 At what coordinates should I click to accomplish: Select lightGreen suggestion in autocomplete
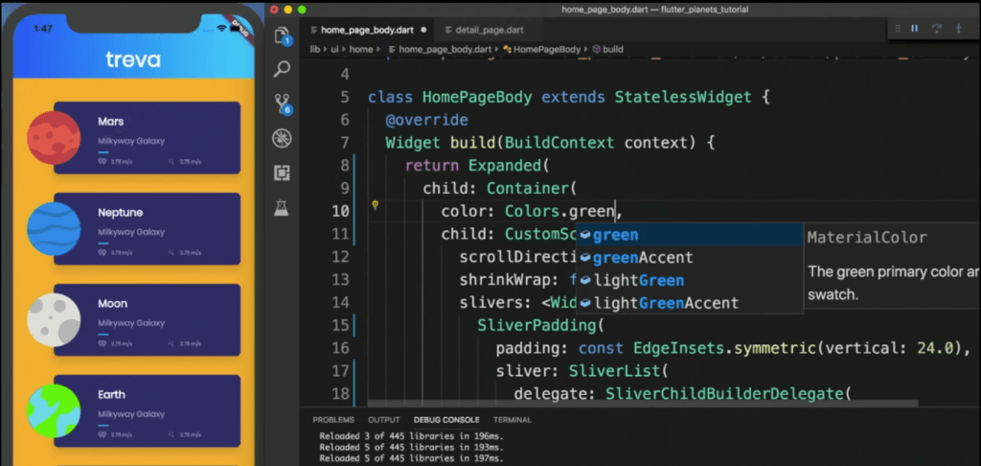coord(638,281)
